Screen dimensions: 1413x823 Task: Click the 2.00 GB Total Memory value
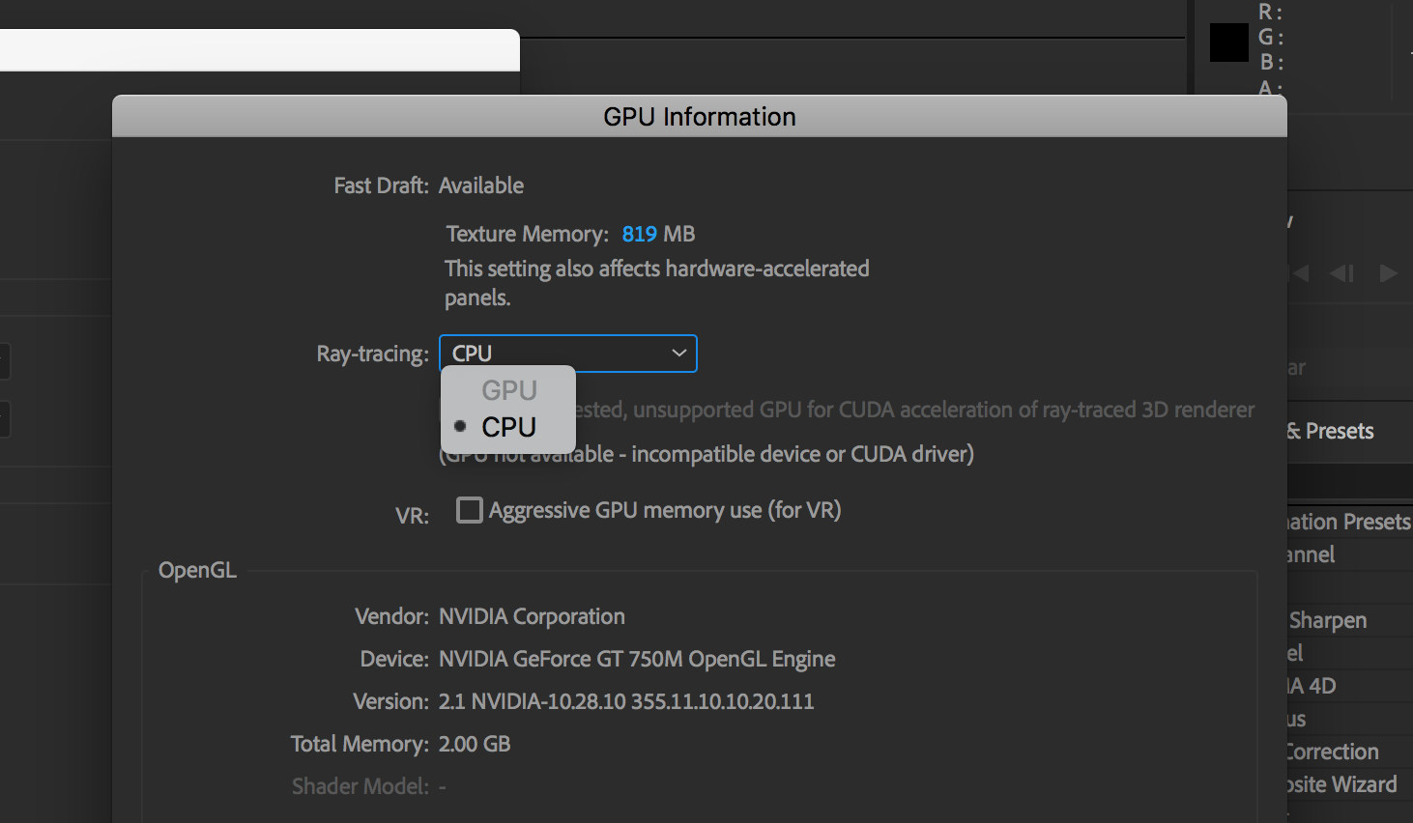[475, 744]
